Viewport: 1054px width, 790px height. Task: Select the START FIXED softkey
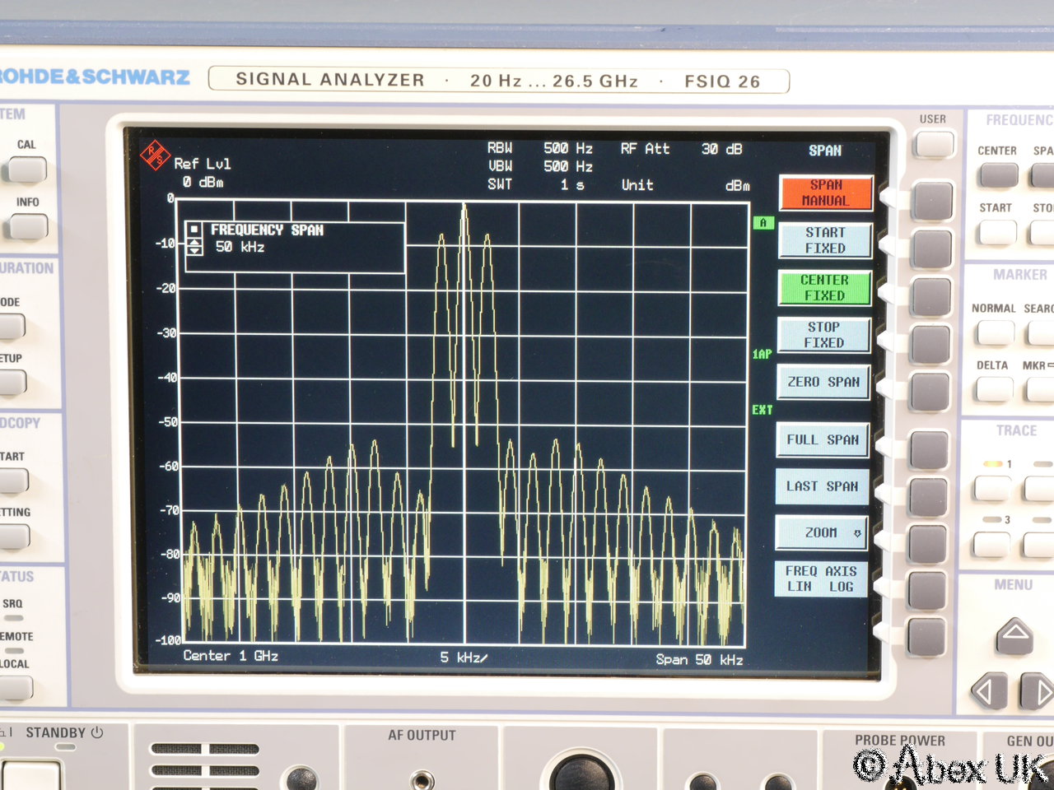tap(824, 240)
